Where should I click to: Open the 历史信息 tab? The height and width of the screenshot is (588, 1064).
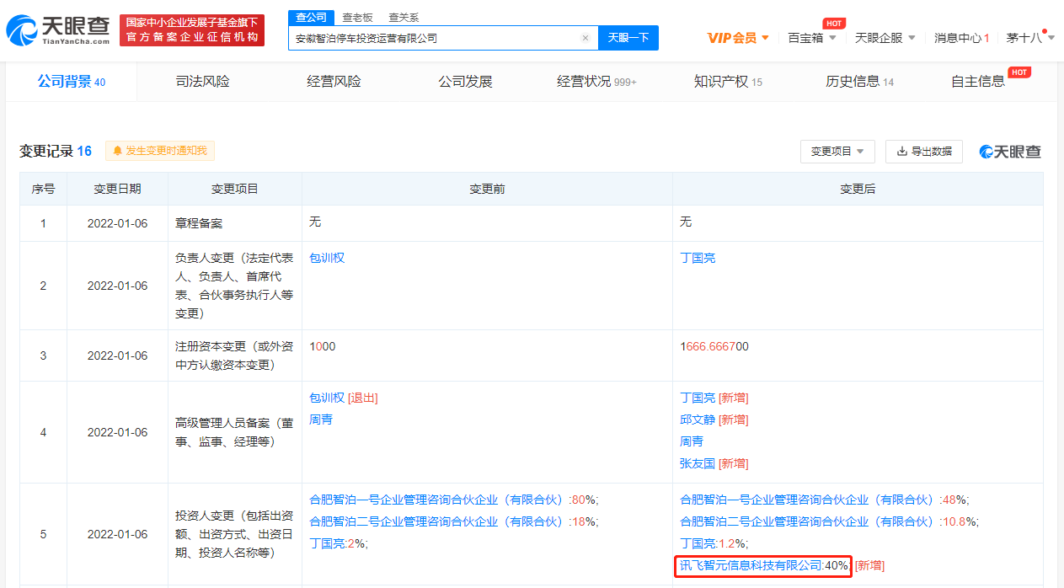pyautogui.click(x=859, y=82)
